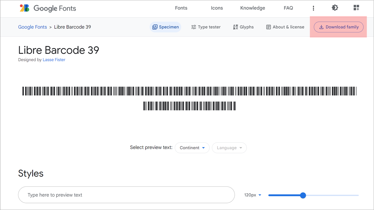
Task: Open the three-dot more options menu
Action: click(314, 8)
